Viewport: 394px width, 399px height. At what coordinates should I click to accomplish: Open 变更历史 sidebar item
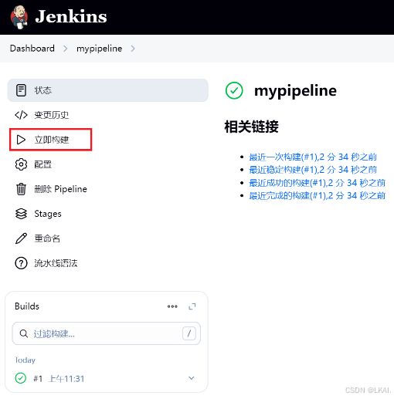(x=52, y=115)
